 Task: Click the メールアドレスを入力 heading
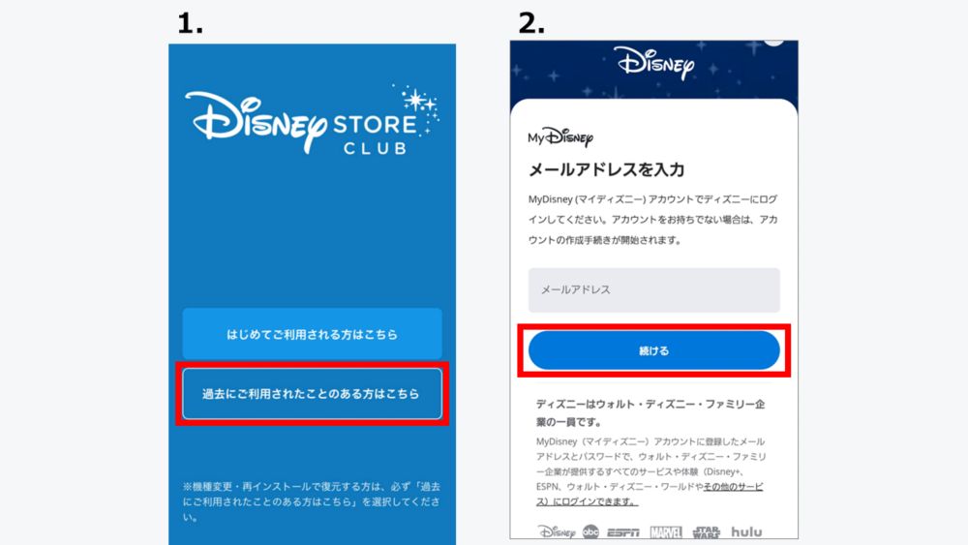[606, 169]
